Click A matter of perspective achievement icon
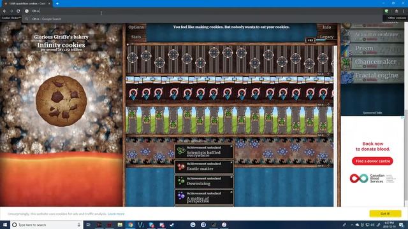408x229 pixels. [181, 196]
